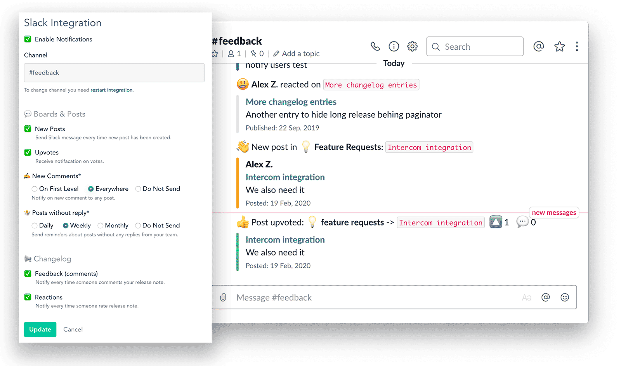Click the Update button
The image size is (621, 366).
[40, 330]
